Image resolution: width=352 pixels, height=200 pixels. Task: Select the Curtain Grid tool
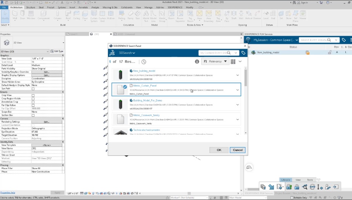pyautogui.click(x=102, y=16)
